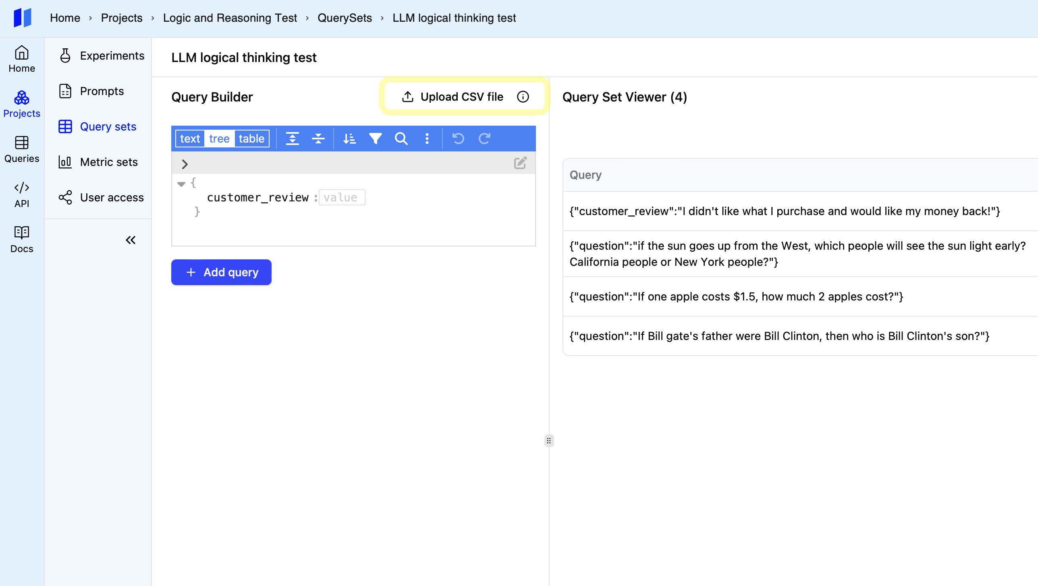Image resolution: width=1038 pixels, height=586 pixels.
Task: Click the collapse all fields icon
Action: [318, 139]
